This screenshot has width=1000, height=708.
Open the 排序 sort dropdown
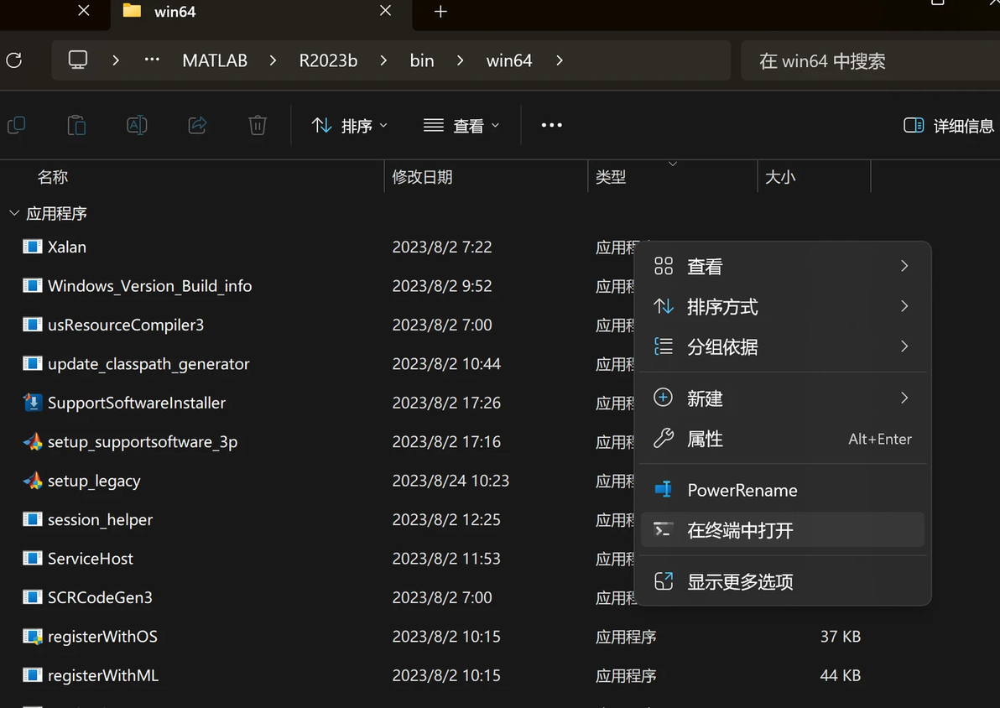[349, 126]
